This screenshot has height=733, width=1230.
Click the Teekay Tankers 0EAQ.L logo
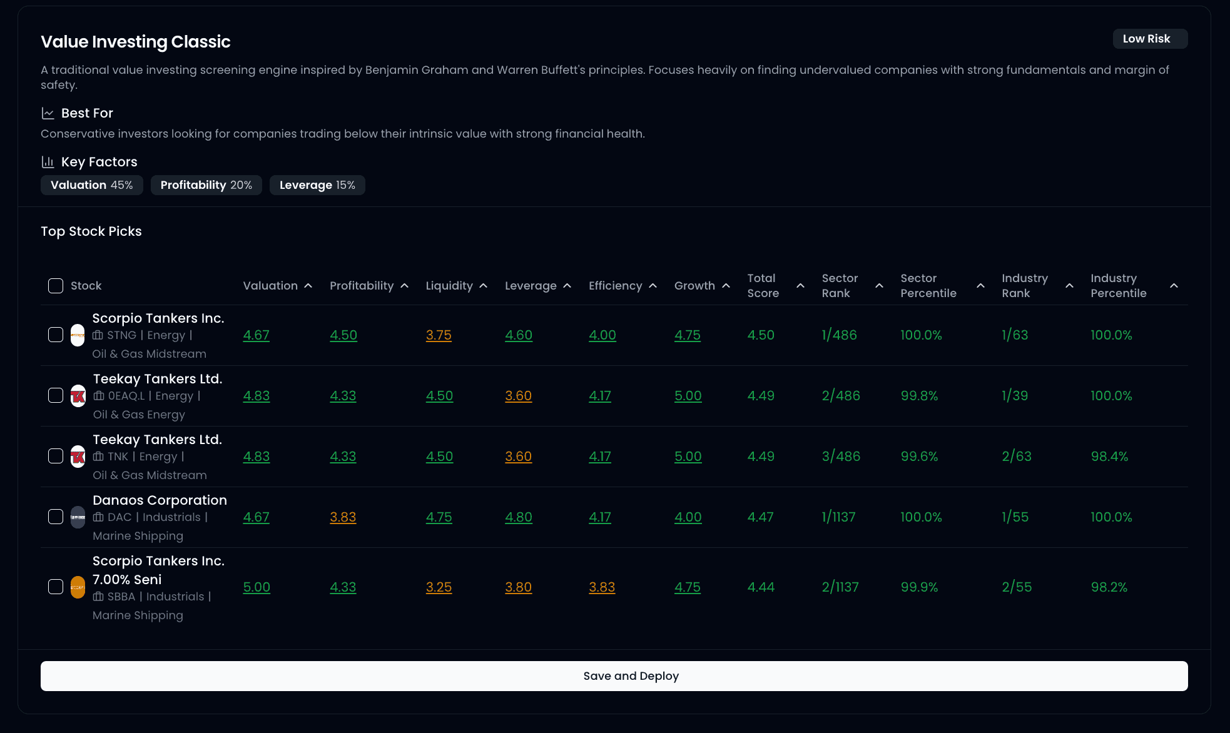tap(78, 396)
